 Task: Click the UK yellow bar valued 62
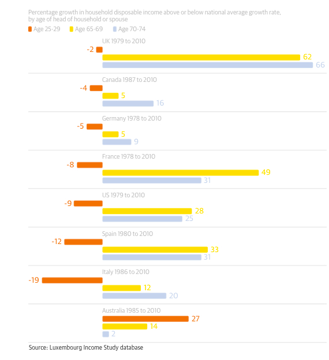(201, 57)
